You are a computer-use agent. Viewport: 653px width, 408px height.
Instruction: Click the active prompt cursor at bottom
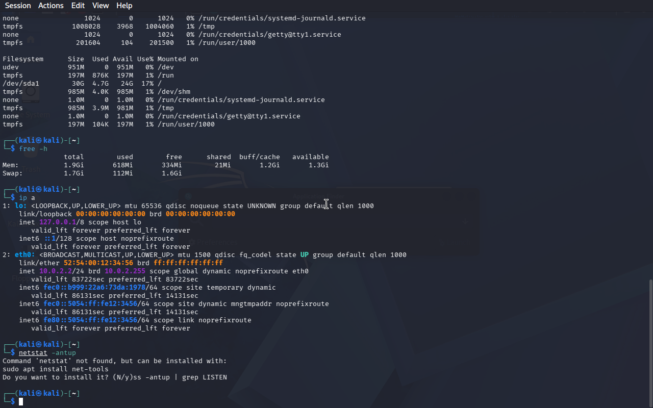[x=21, y=402]
